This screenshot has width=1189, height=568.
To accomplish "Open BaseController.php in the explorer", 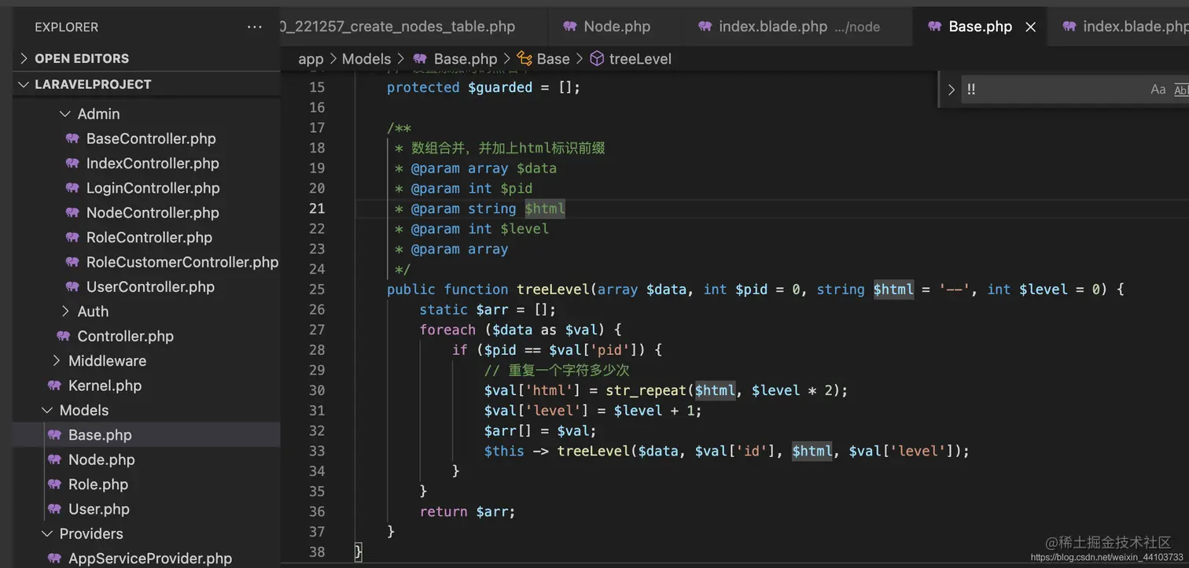I will click(x=151, y=138).
